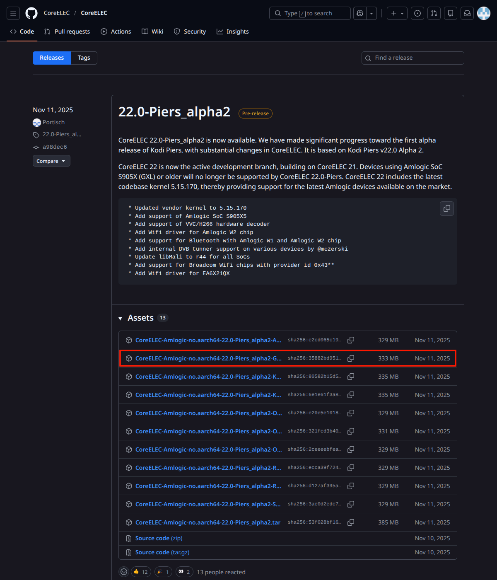Select the Releases button
497x580 pixels.
point(52,58)
